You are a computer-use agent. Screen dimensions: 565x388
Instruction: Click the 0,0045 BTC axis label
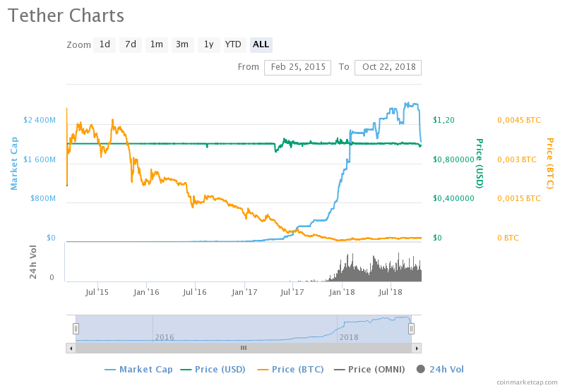click(x=519, y=120)
